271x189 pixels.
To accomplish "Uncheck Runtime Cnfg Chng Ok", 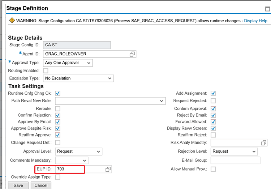I will tap(57, 93).
